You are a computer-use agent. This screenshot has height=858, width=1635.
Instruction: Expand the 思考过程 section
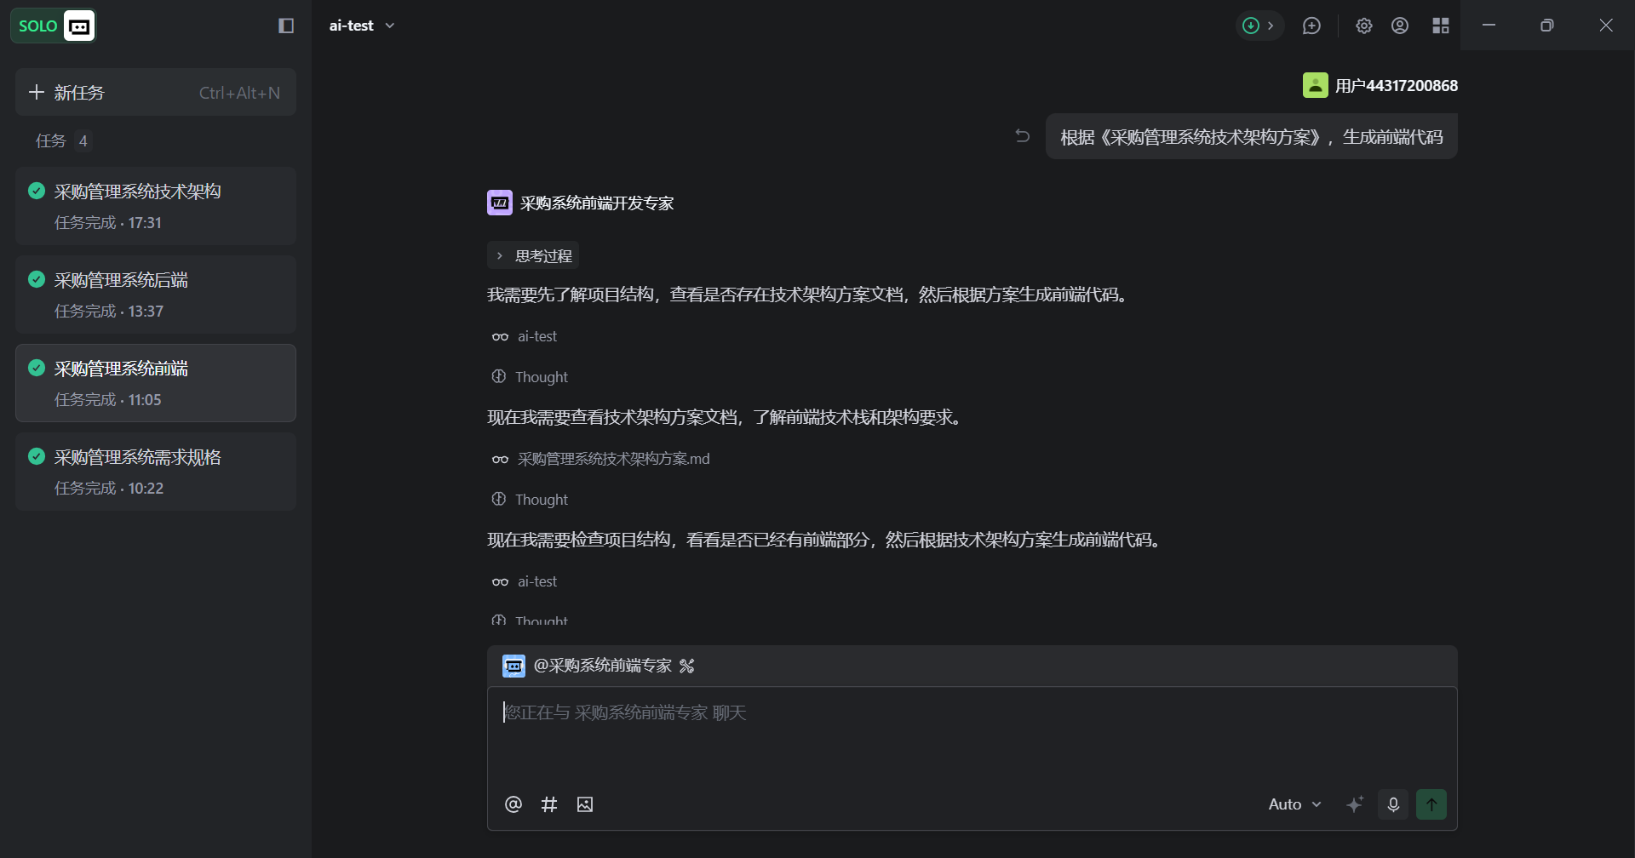[533, 255]
